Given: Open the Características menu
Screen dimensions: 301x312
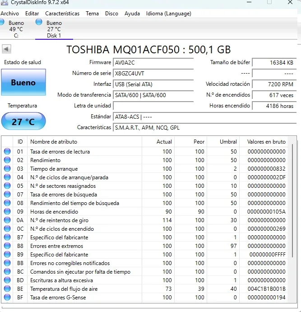Looking at the screenshot, I should click(62, 14).
